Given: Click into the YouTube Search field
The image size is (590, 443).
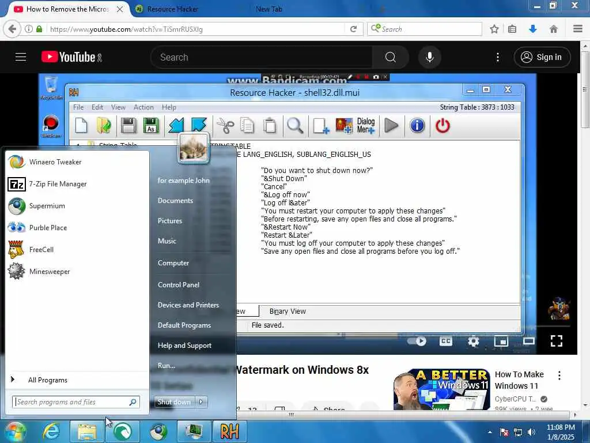Looking at the screenshot, I should (x=262, y=57).
